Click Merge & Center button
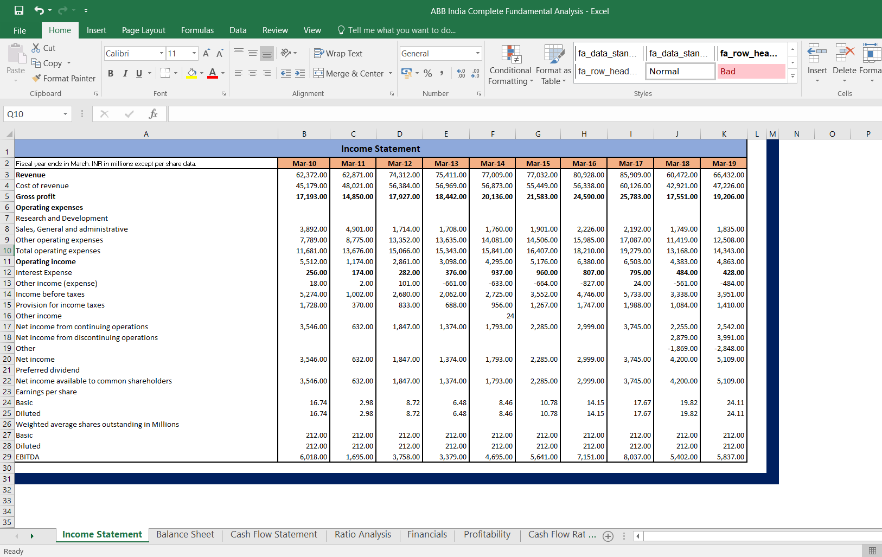The height and width of the screenshot is (557, 882). pos(348,73)
